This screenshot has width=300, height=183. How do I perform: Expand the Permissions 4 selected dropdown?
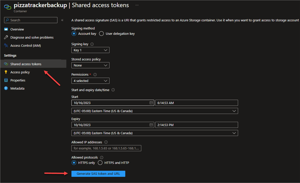click(90, 81)
